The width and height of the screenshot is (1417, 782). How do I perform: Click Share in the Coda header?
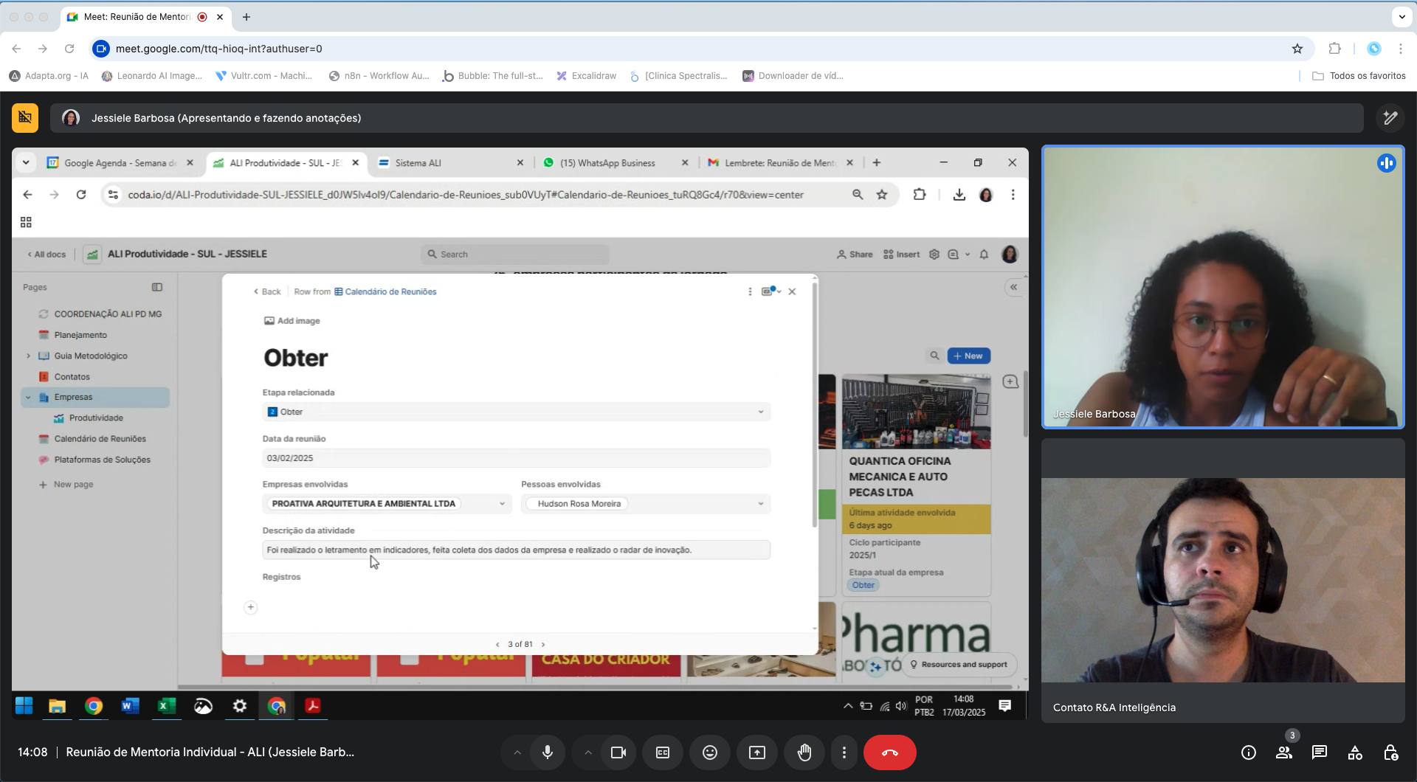click(855, 255)
